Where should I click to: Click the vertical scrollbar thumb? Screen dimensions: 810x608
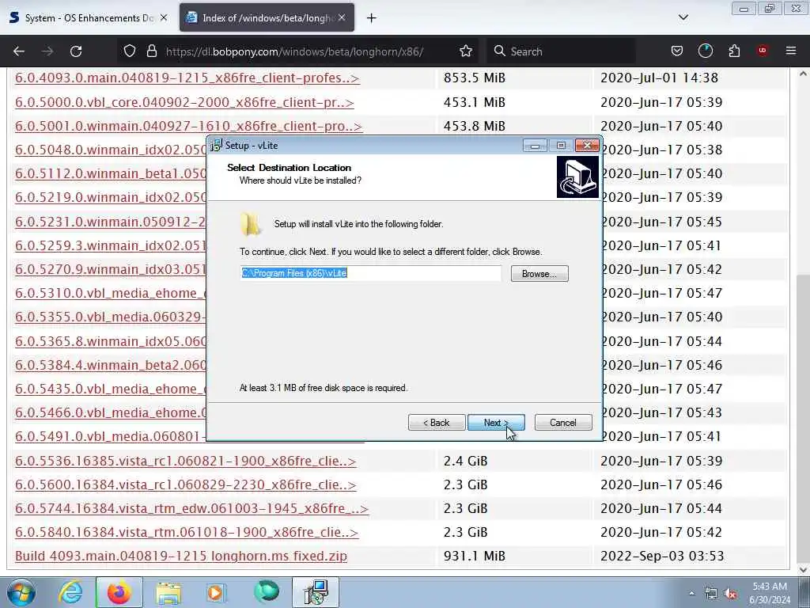803,418
